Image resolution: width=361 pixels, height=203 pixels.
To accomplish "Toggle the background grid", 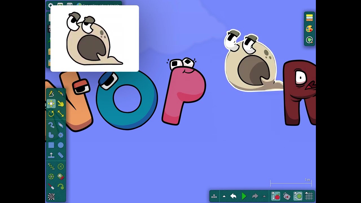I will [x=309, y=196].
